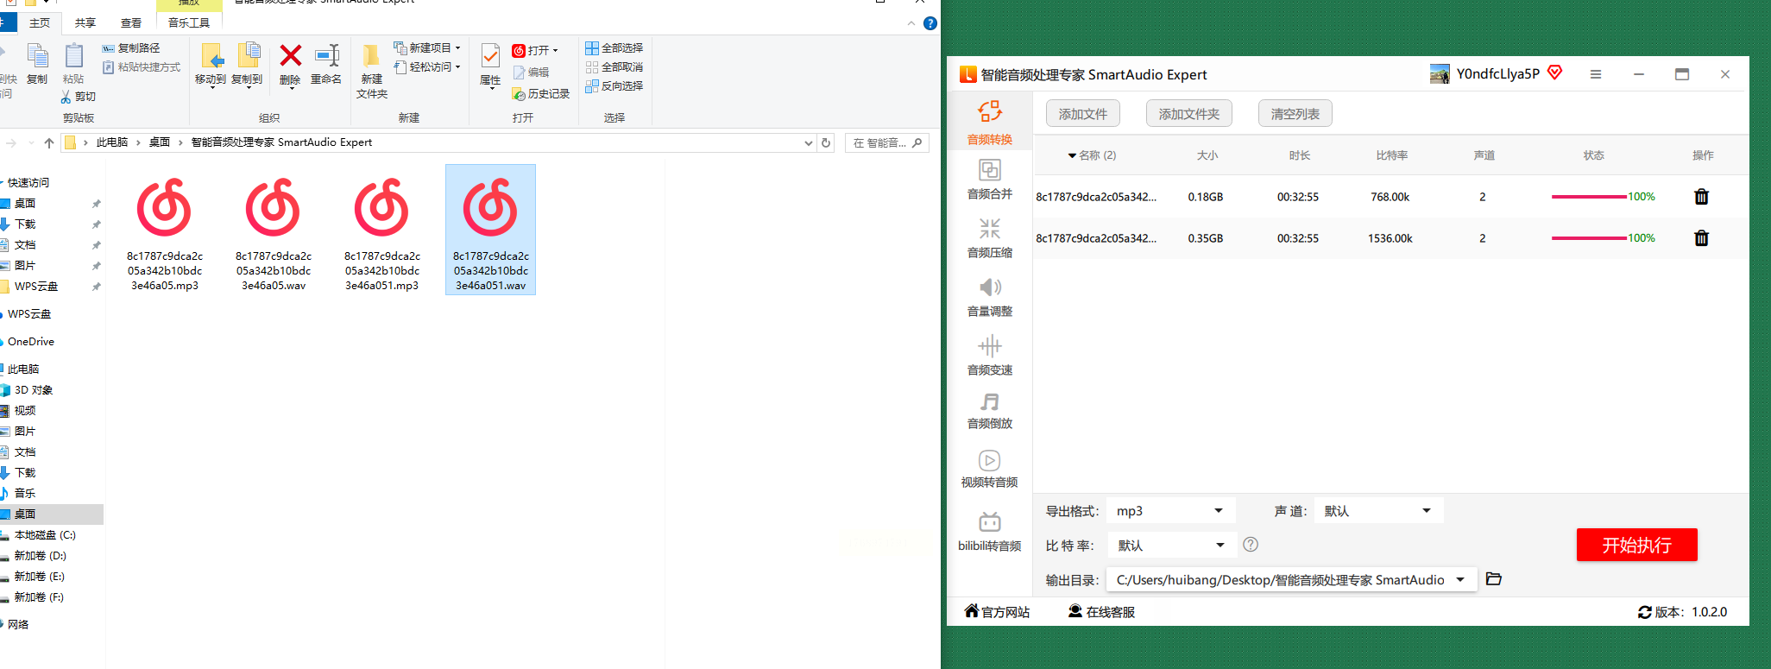Open the 音频合并 audio merge panel

click(x=990, y=180)
